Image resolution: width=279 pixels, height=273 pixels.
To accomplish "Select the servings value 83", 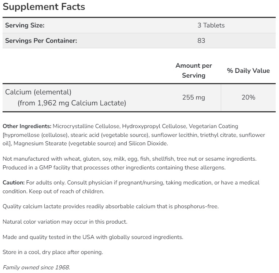I will [x=201, y=41].
